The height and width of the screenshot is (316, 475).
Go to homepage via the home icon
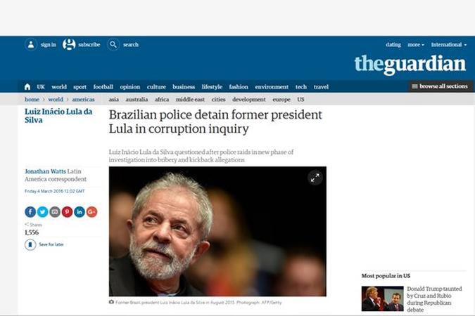click(27, 87)
